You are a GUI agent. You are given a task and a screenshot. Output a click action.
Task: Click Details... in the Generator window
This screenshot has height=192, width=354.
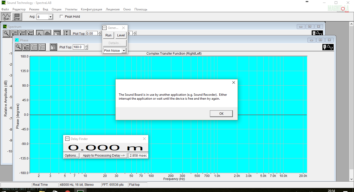pos(115,43)
